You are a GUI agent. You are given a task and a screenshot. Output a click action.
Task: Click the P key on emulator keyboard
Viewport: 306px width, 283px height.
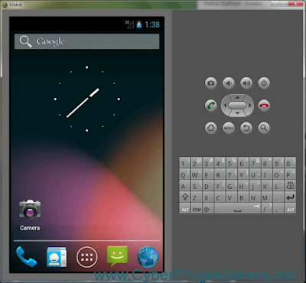pyautogui.click(x=291, y=174)
